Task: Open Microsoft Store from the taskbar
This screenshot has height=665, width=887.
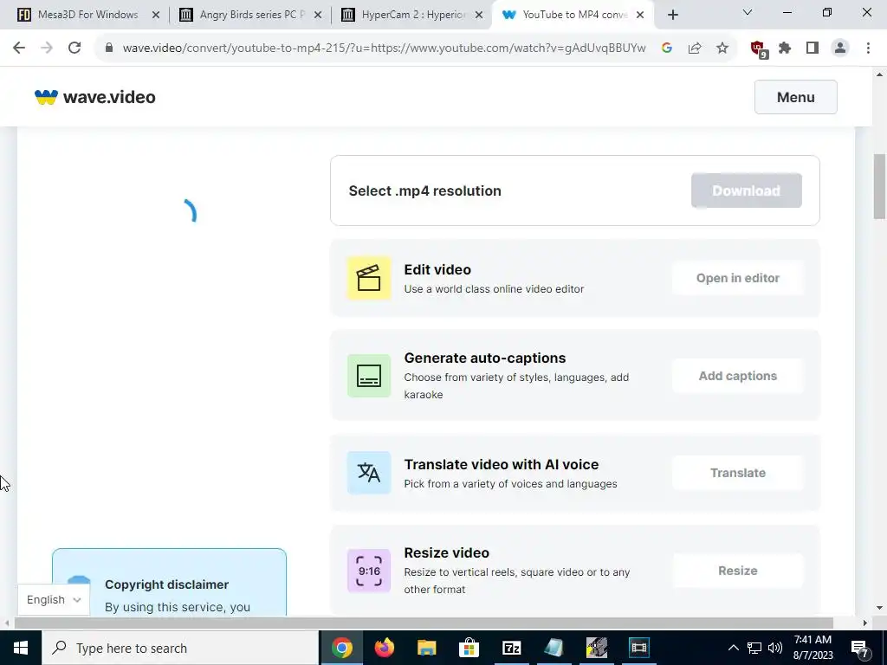Action: click(x=469, y=648)
